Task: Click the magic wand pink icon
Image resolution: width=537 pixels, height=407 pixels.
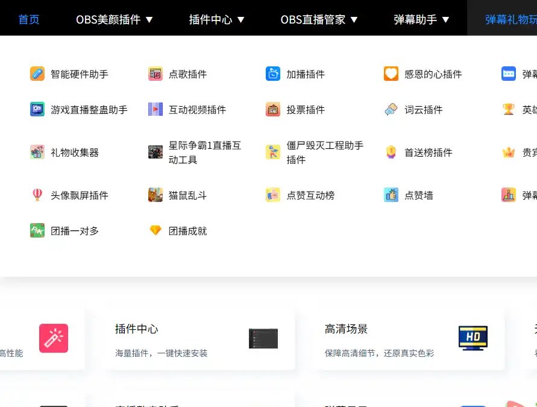Action: [54, 338]
